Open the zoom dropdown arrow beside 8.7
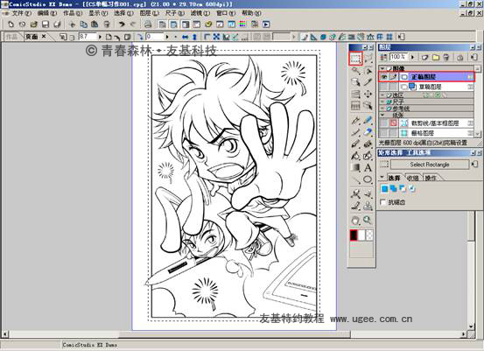This screenshot has width=484, height=351. (x=100, y=37)
